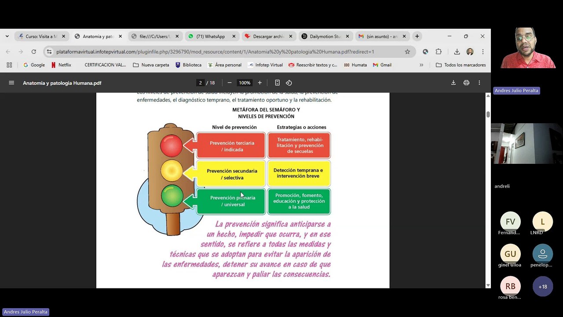Open the Nueva carpeta bookmark folder
The image size is (563, 317).
[x=151, y=65]
